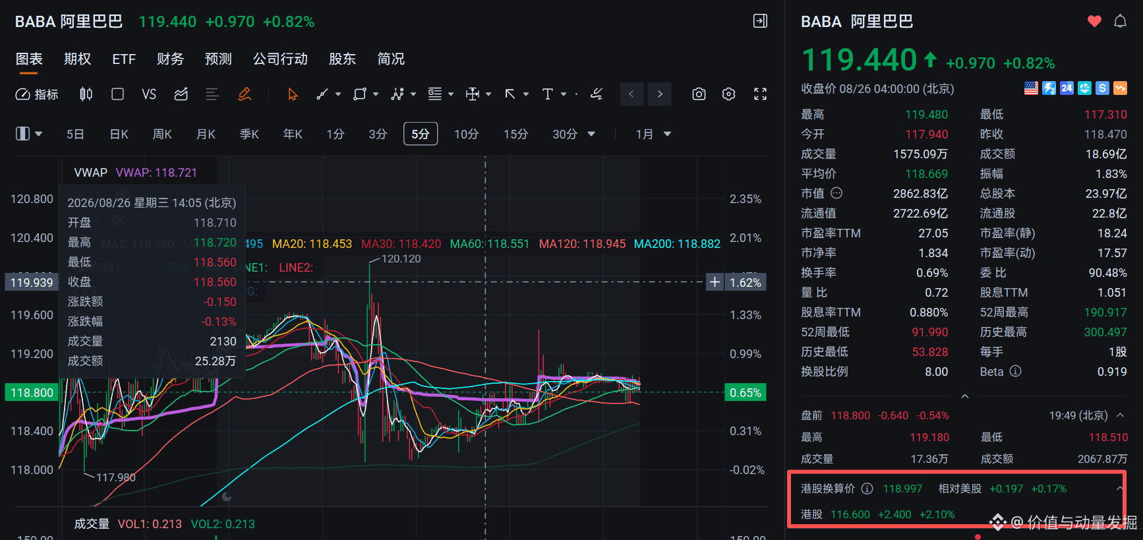Viewport: 1143px width, 540px height.
Task: Select the 日K daily candles
Action: [x=119, y=134]
